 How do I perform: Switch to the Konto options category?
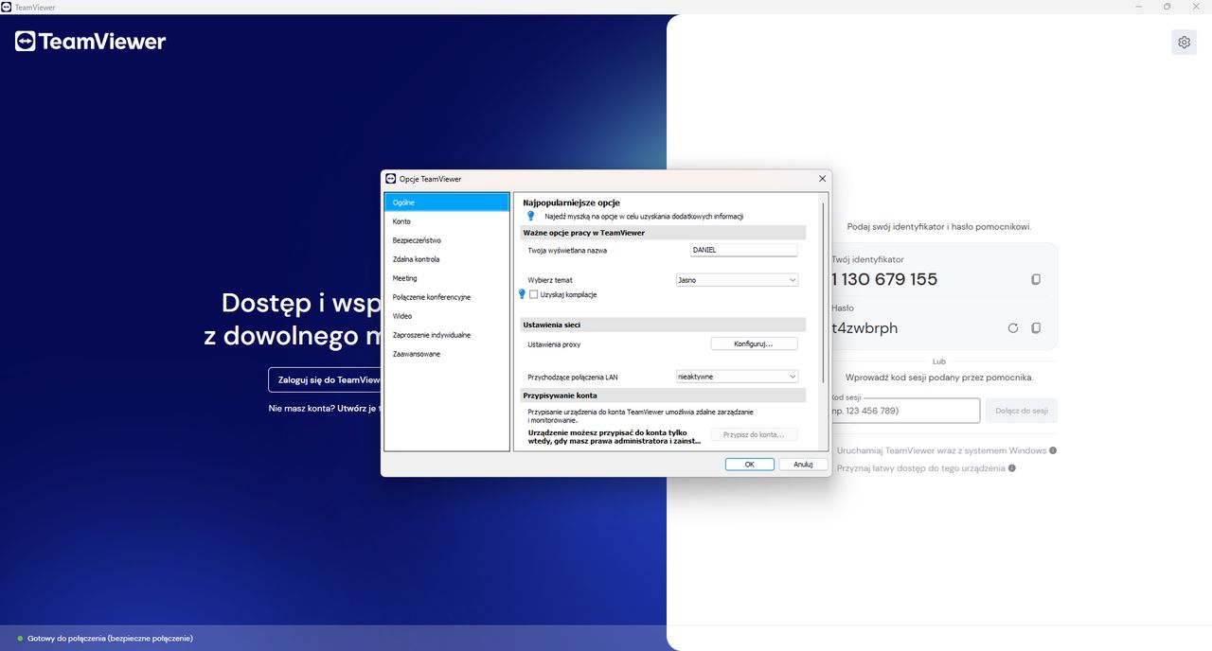447,221
